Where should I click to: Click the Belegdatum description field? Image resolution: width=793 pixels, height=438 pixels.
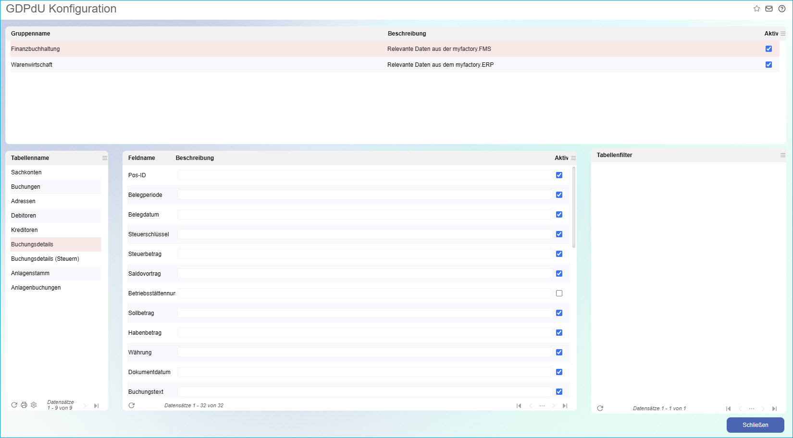click(x=364, y=215)
